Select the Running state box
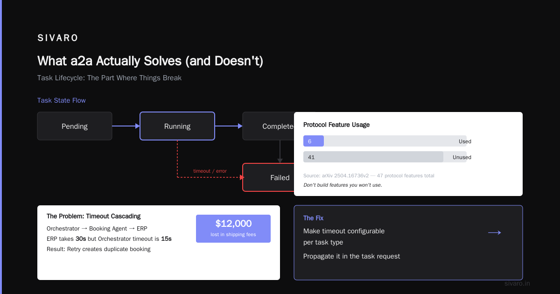 [177, 126]
